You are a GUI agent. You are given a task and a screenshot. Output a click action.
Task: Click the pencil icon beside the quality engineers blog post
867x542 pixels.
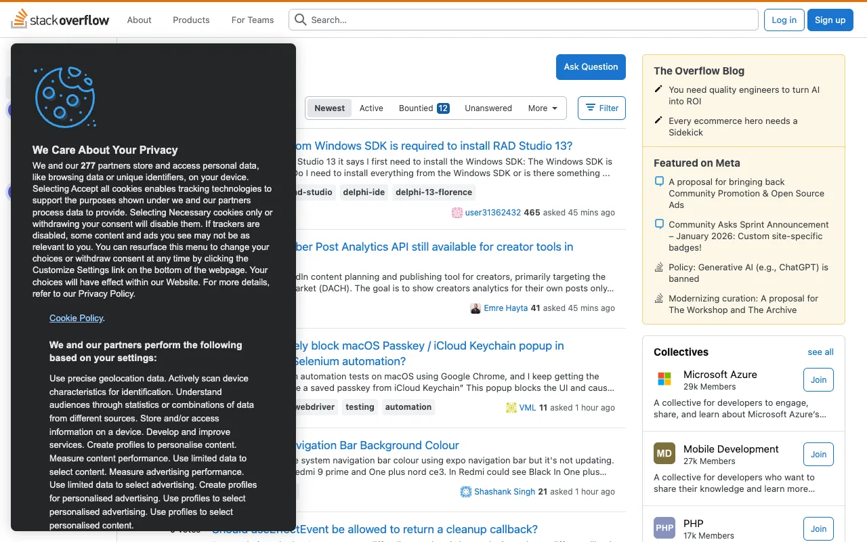point(658,89)
